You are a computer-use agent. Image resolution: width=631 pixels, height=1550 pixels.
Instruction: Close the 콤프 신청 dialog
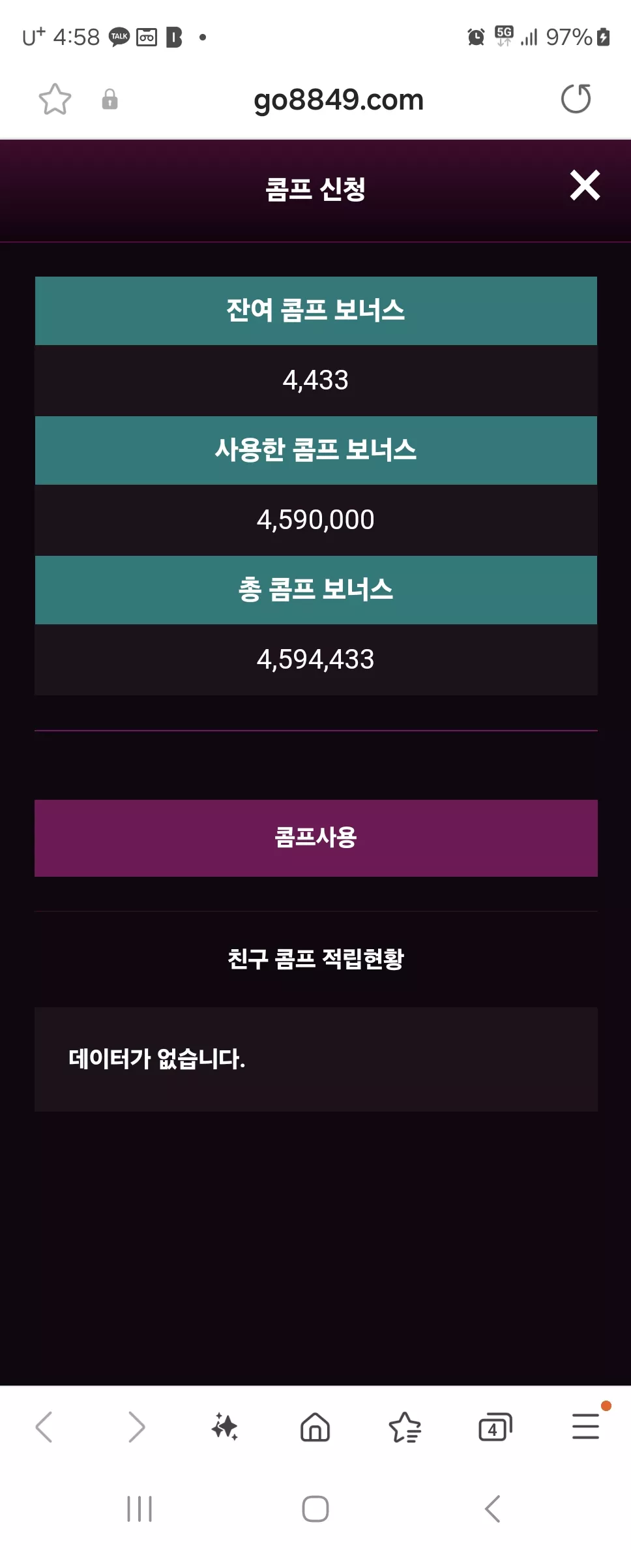pos(585,185)
